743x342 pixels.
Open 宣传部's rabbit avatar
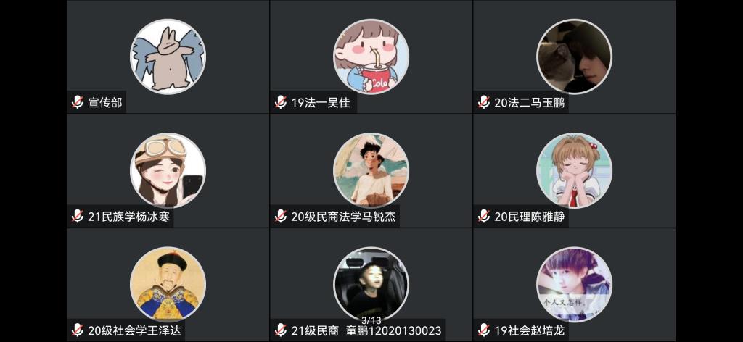[x=168, y=57]
